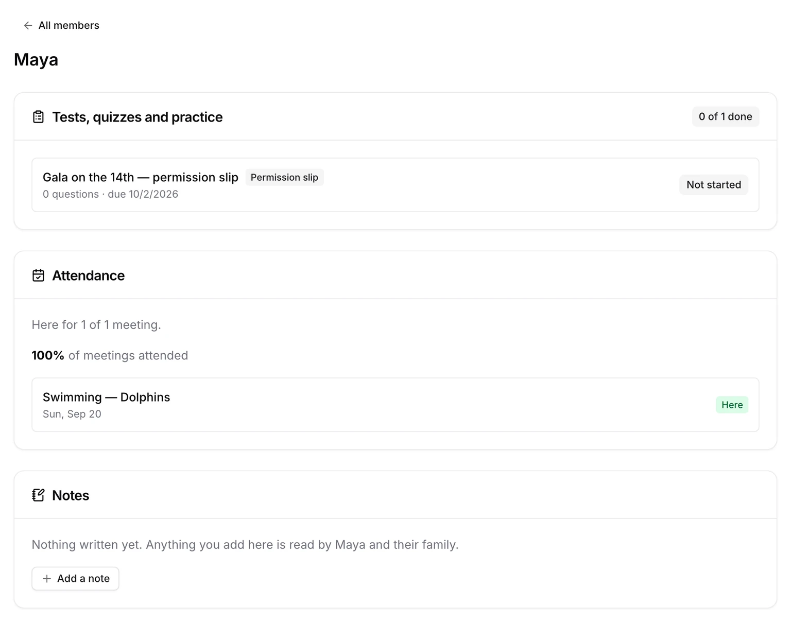Click the plus icon in Add a note

pyautogui.click(x=47, y=579)
